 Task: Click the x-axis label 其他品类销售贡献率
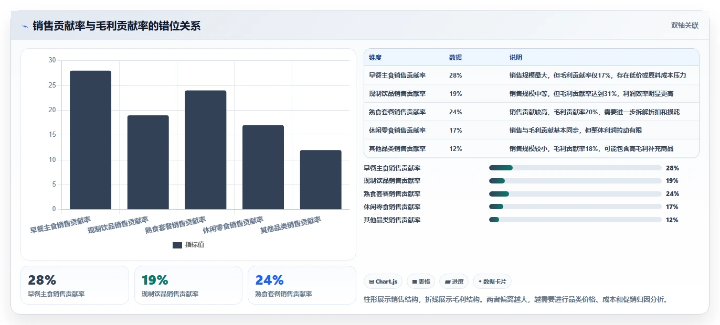(291, 225)
